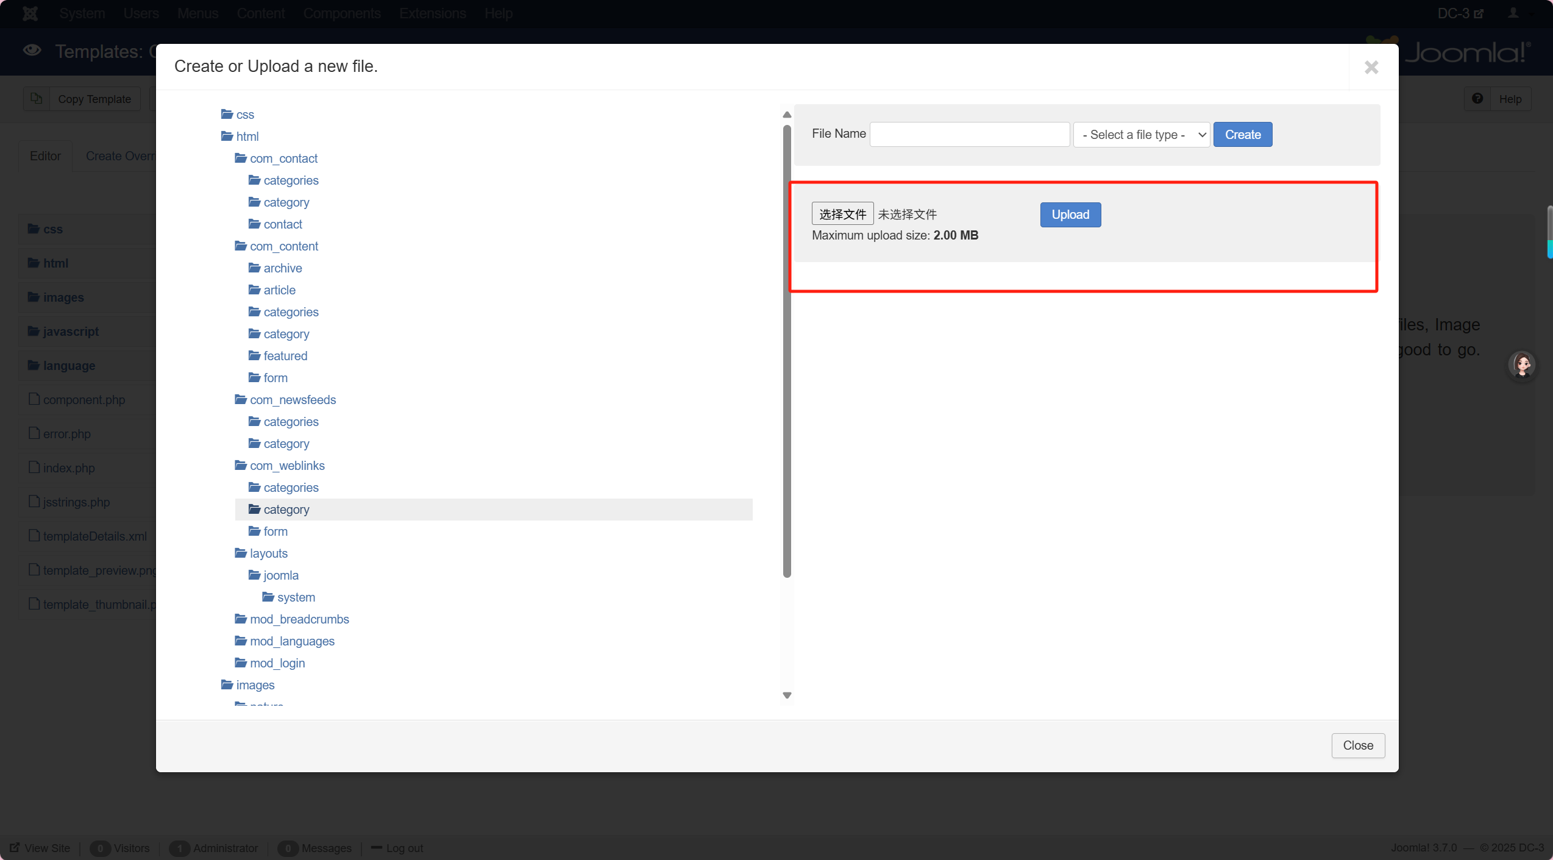The image size is (1553, 860).
Task: Click the folder tree scrollbar down arrow
Action: (x=787, y=695)
